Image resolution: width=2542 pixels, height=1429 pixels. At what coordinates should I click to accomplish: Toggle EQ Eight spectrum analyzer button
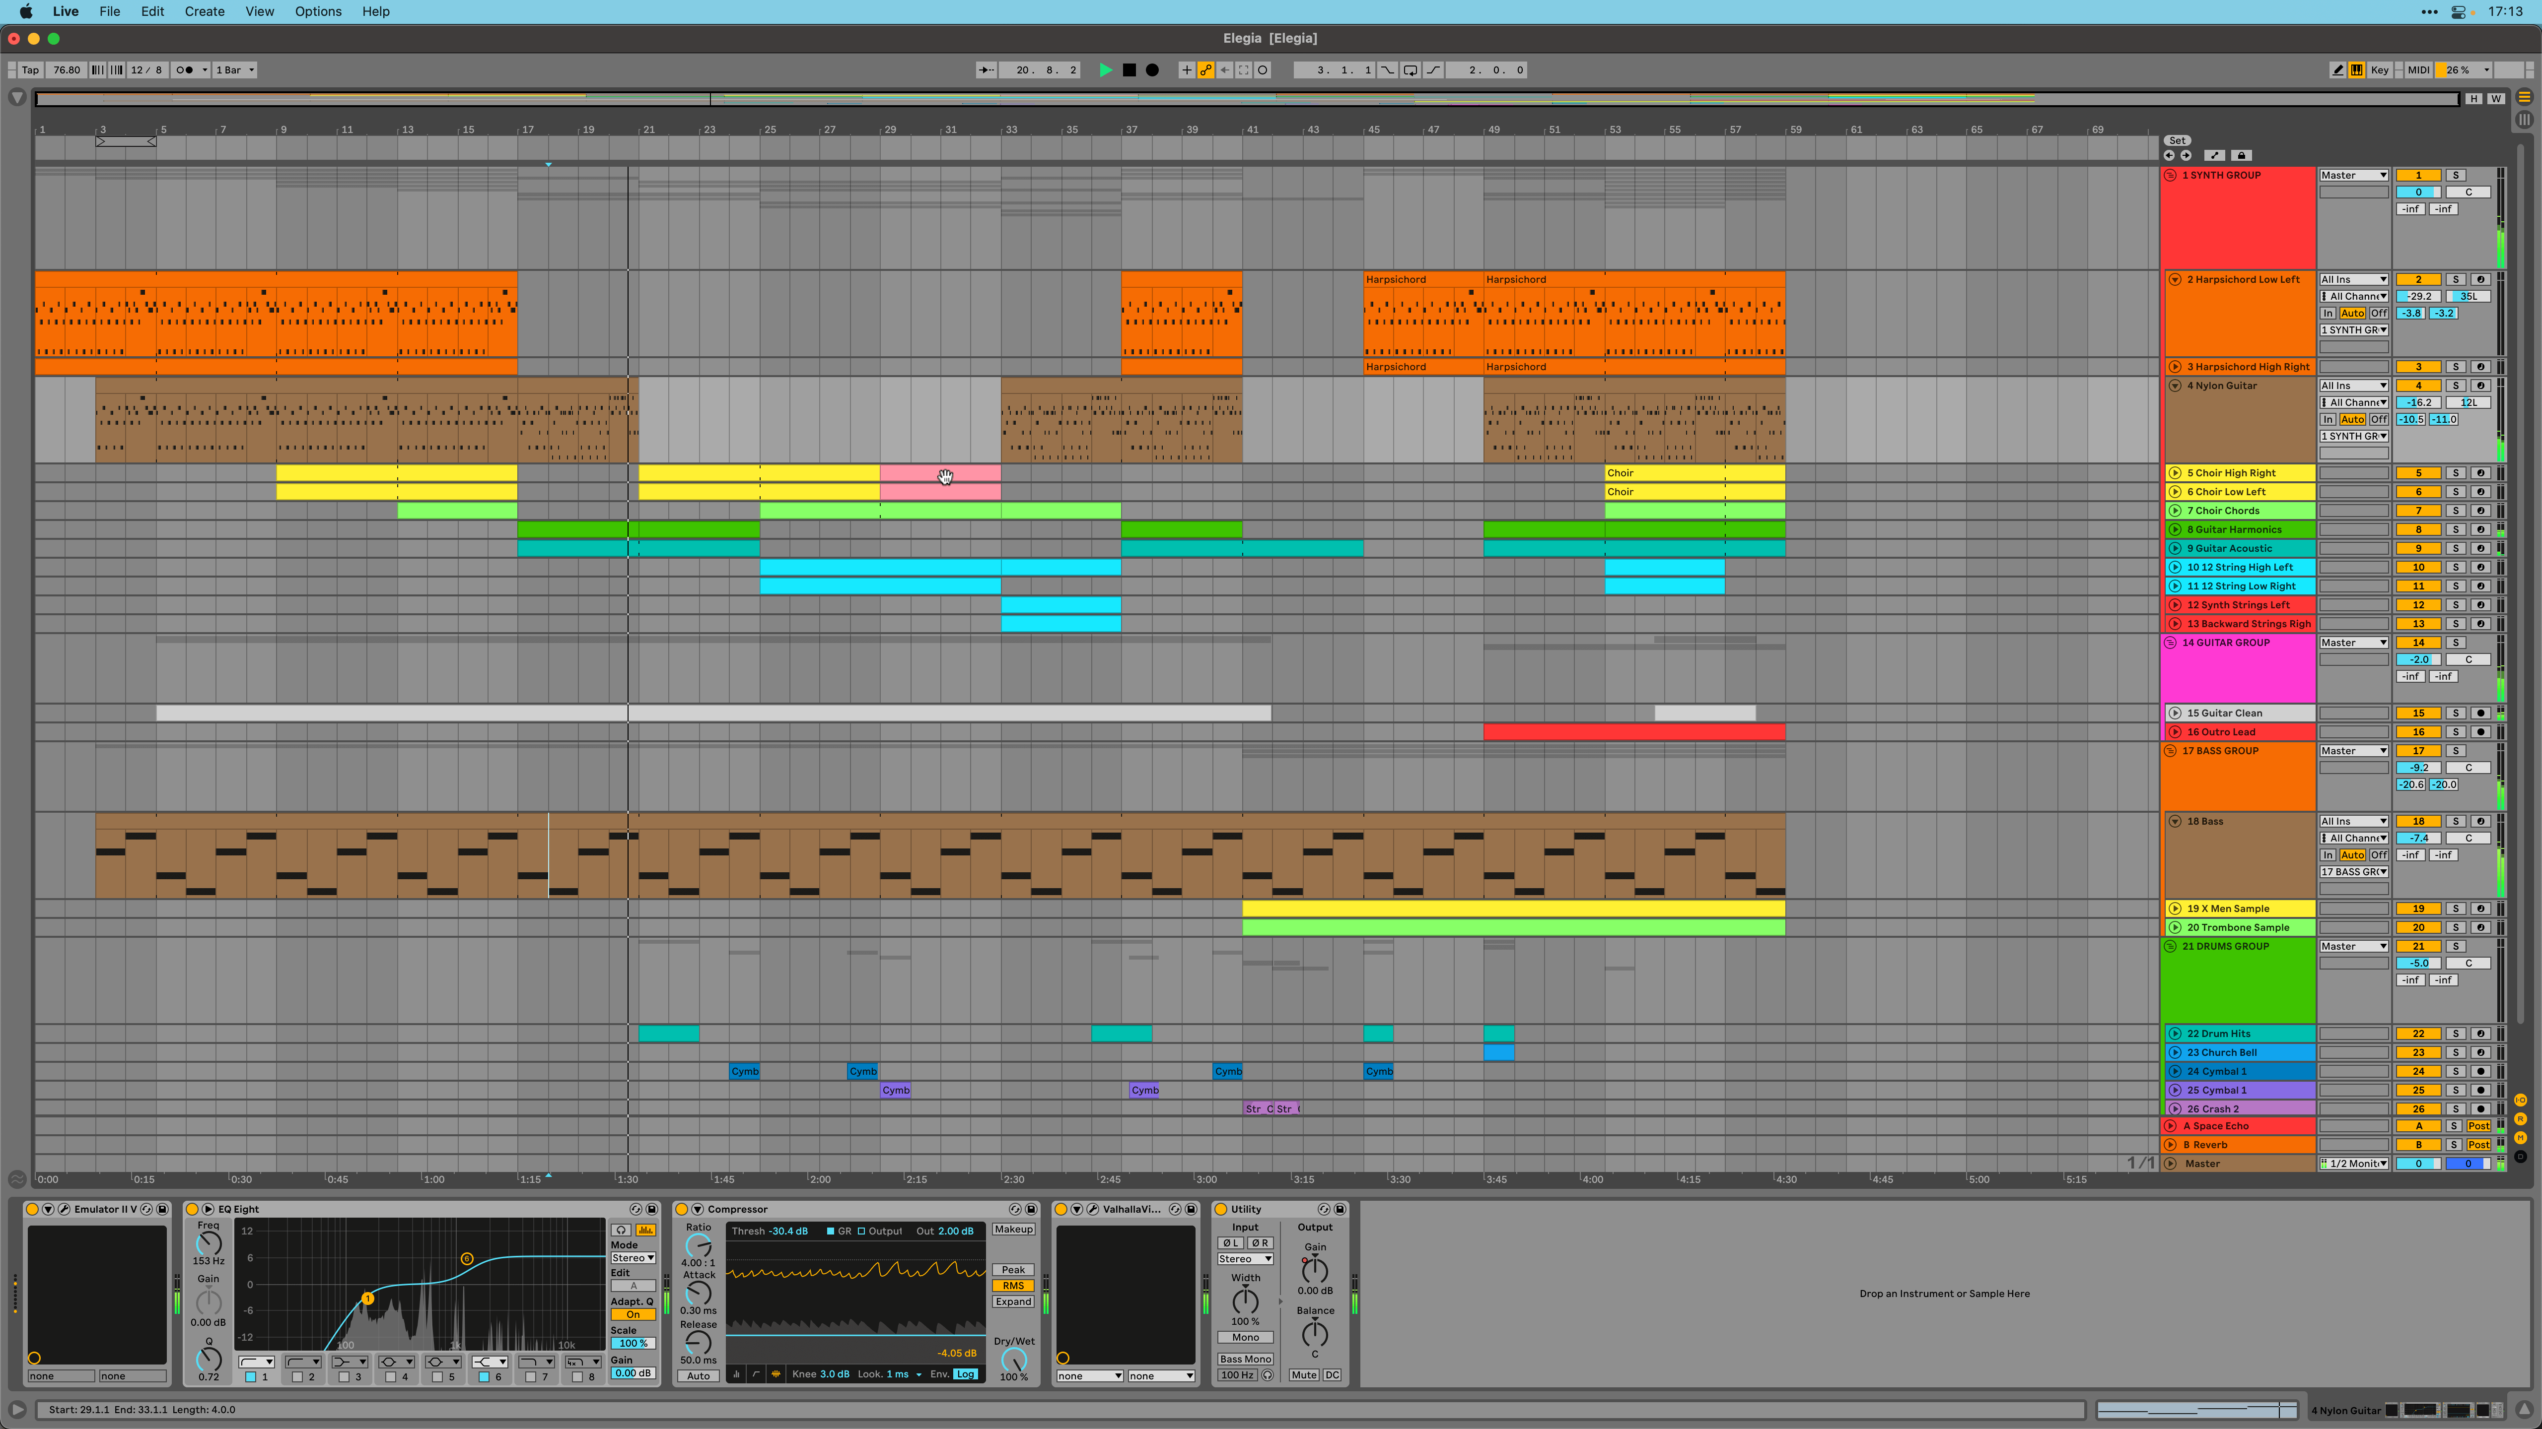point(645,1230)
